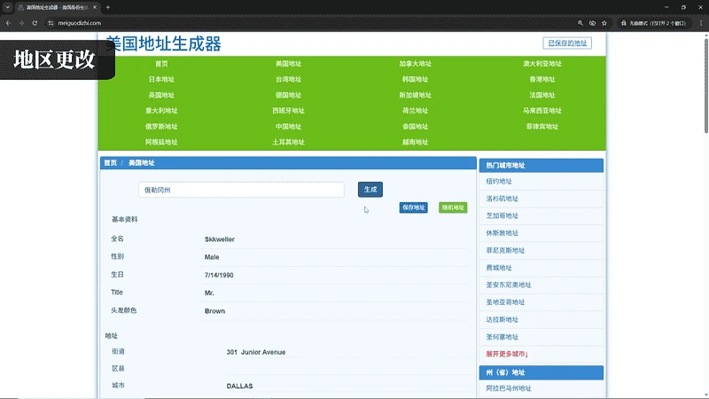Reload the page with refresh icon

pyautogui.click(x=35, y=23)
